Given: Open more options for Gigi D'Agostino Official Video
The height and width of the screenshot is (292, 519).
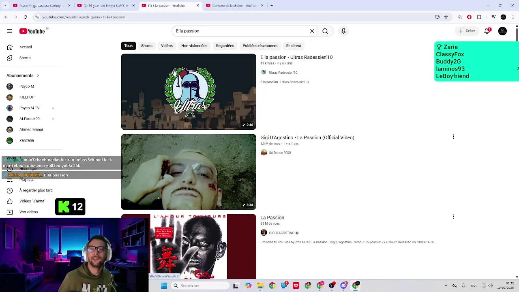Looking at the screenshot, I should (x=453, y=137).
